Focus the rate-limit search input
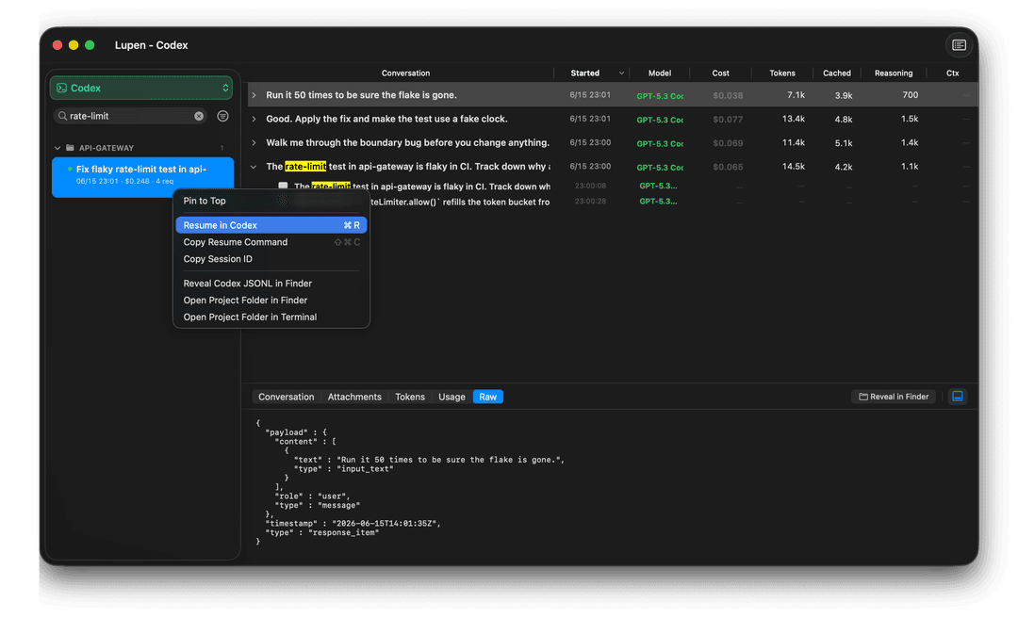Screen dimensions: 1018x618 coord(130,116)
